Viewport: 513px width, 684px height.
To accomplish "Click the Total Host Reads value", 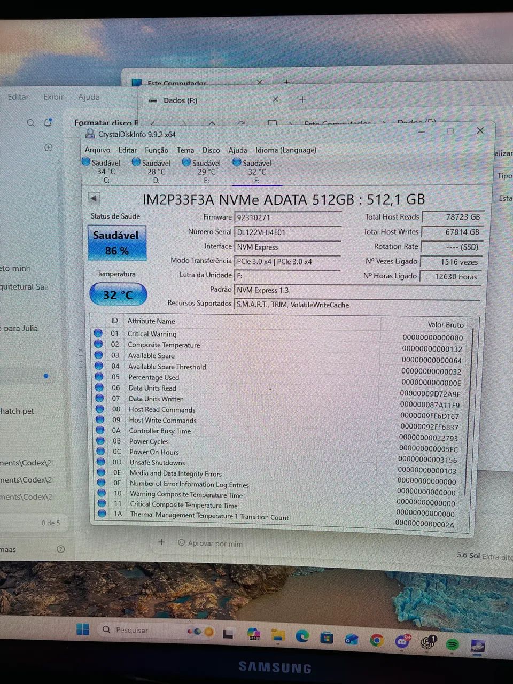I will click(453, 216).
